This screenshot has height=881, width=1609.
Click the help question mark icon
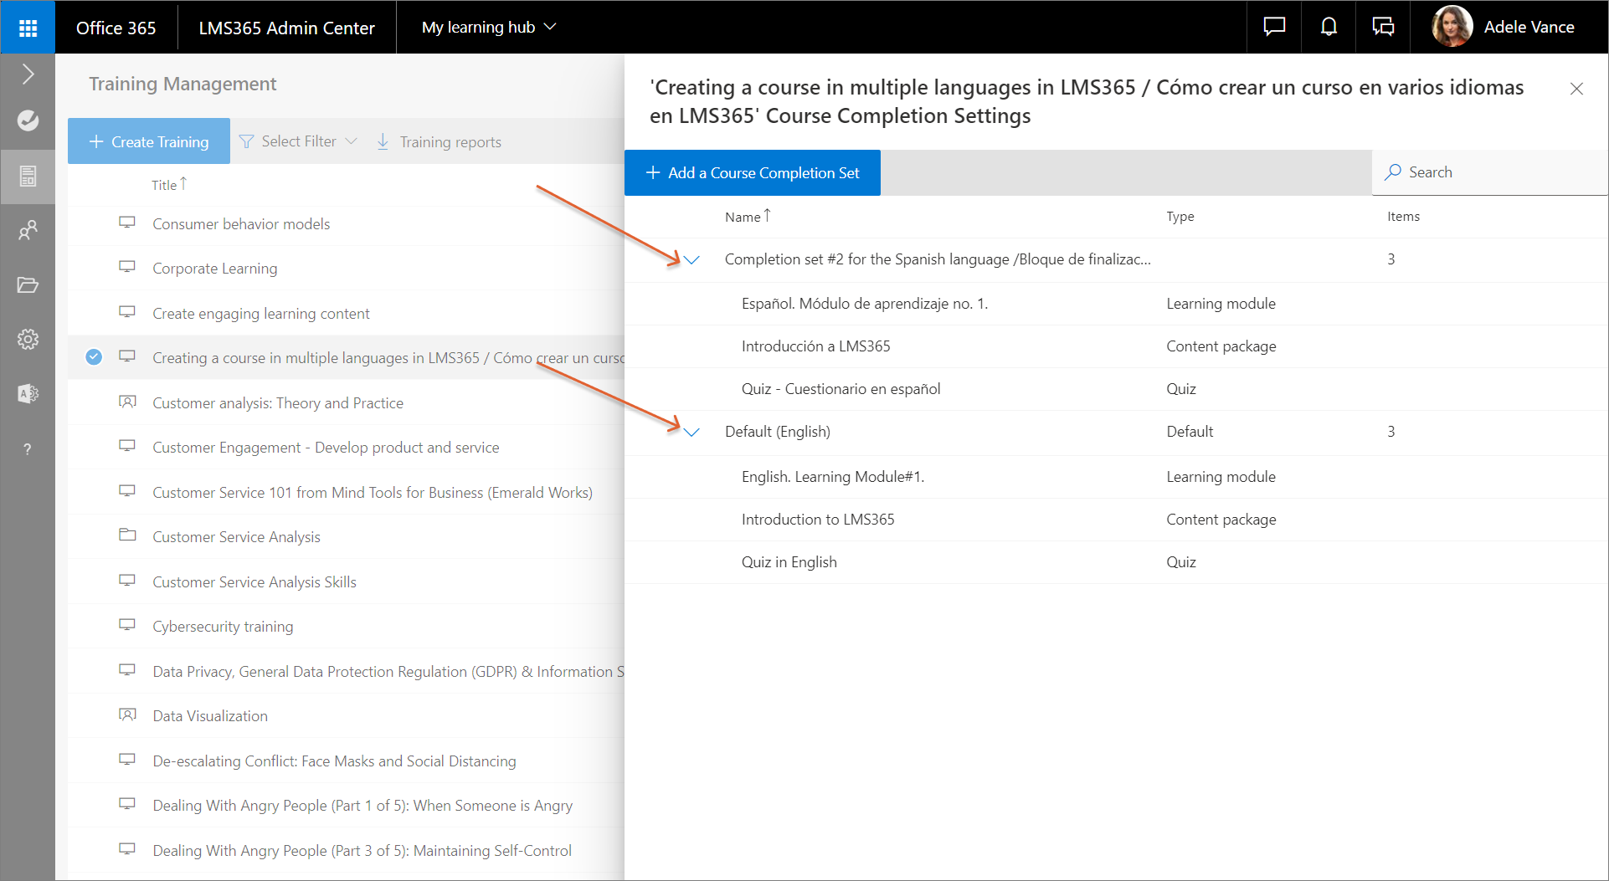28,449
